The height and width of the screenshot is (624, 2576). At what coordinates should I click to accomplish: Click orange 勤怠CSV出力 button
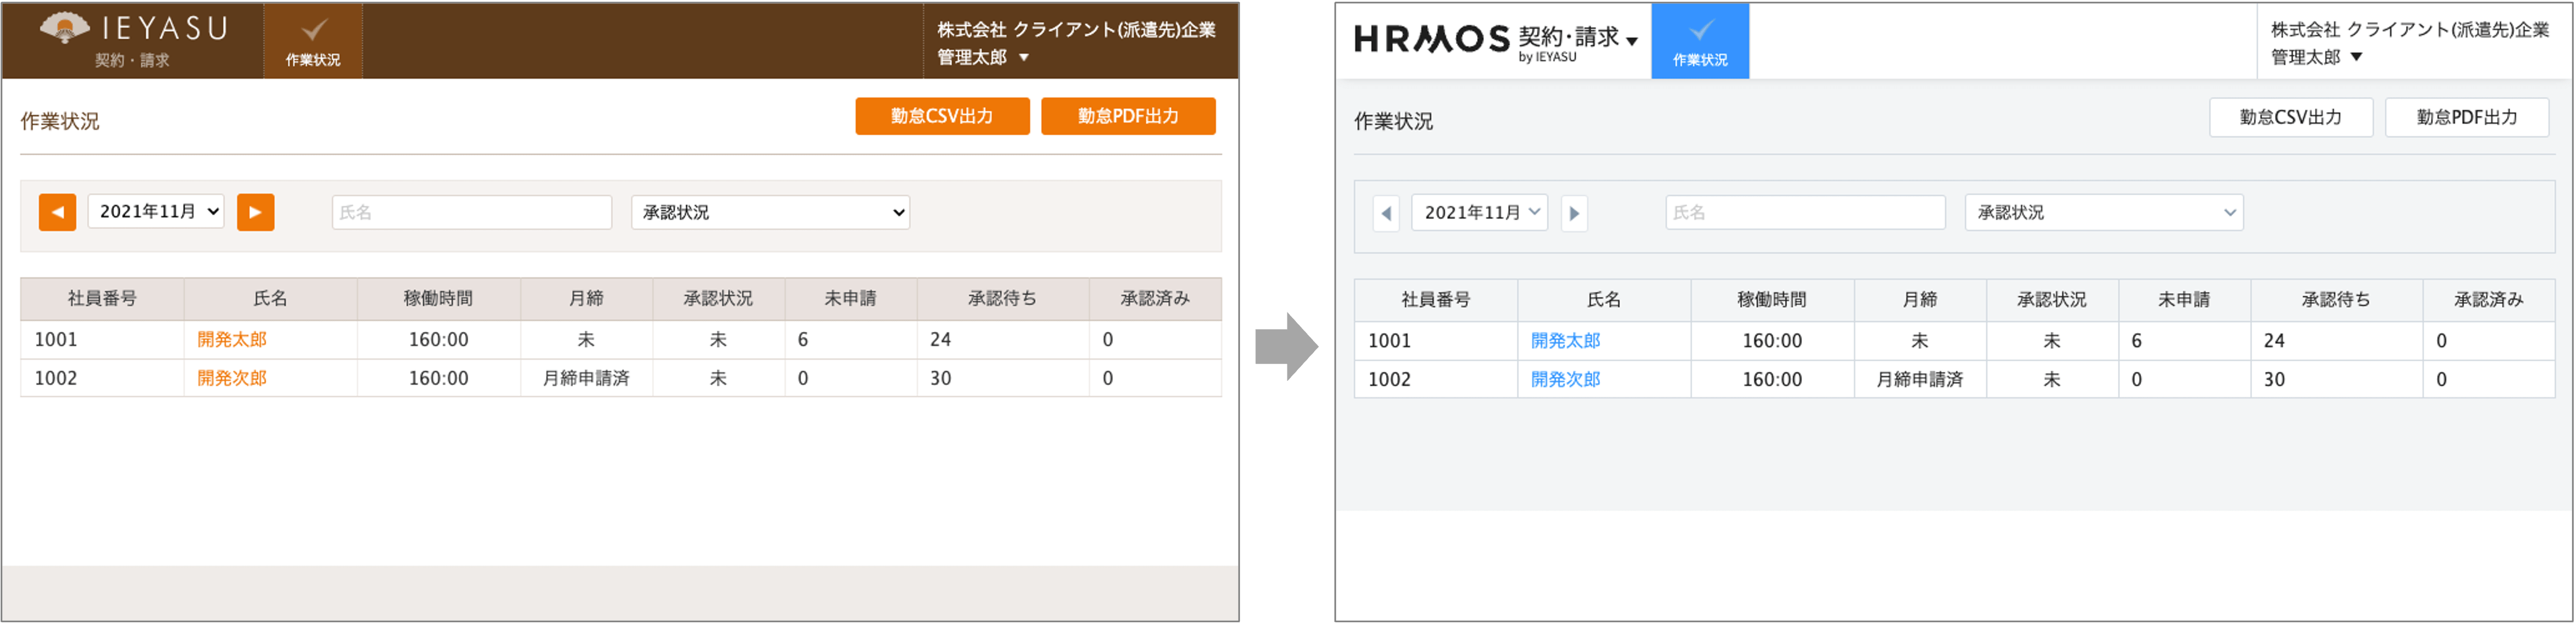click(942, 116)
